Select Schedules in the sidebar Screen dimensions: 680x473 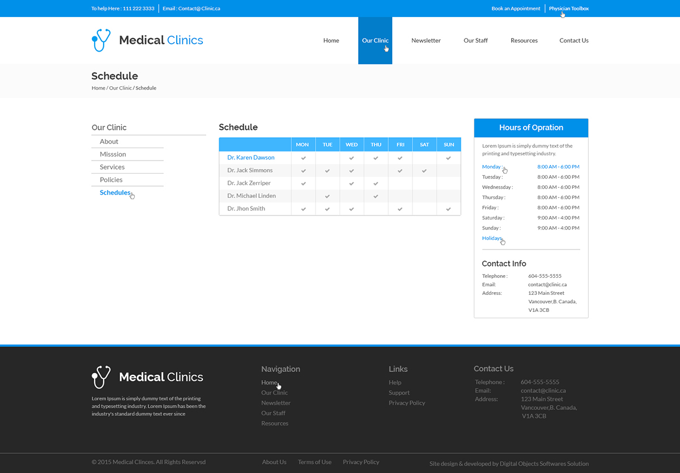click(115, 193)
